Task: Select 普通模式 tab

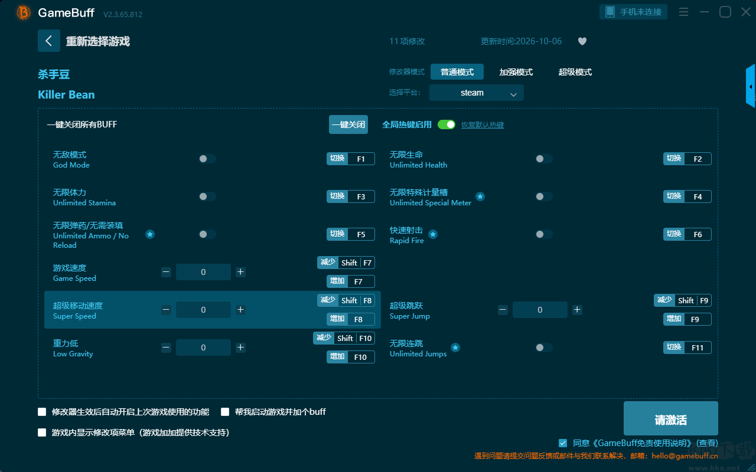Action: 457,72
